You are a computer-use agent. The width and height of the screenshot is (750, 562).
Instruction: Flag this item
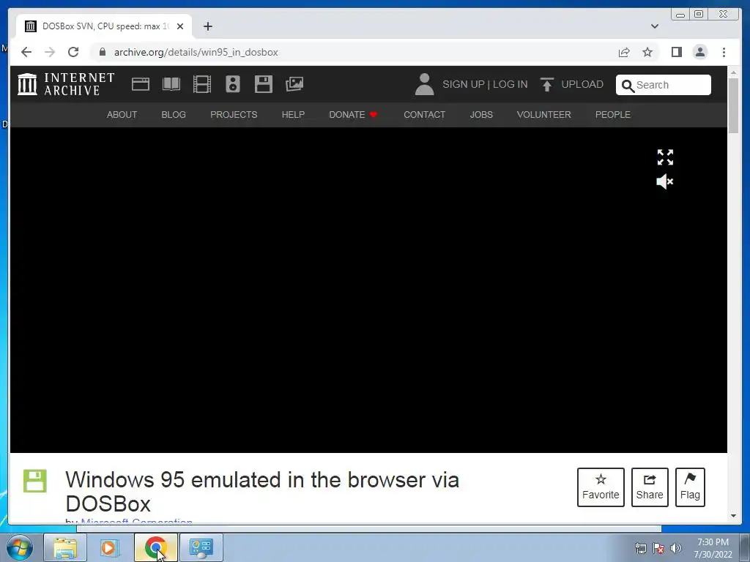[690, 487]
